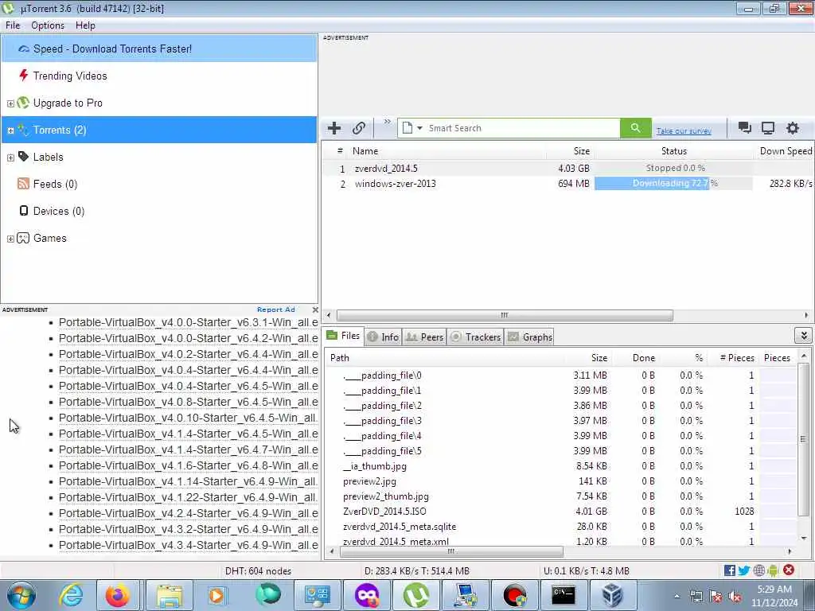Image resolution: width=815 pixels, height=611 pixels.
Task: Click Twitter icon in status bar
Action: tap(744, 570)
